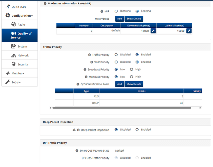
Task: Click info icon beside Traffic Priority label
Action: 89,55
